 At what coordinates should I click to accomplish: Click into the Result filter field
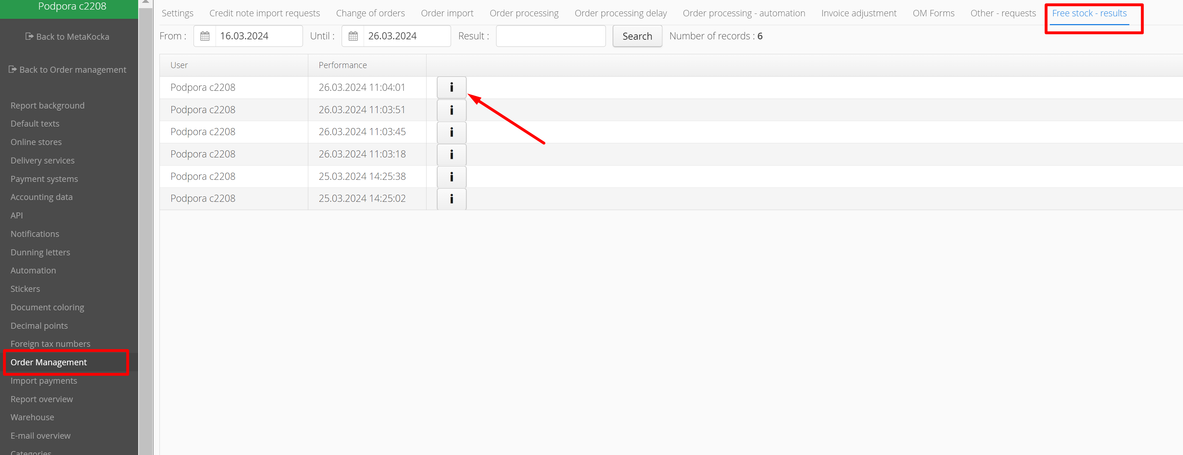coord(550,36)
